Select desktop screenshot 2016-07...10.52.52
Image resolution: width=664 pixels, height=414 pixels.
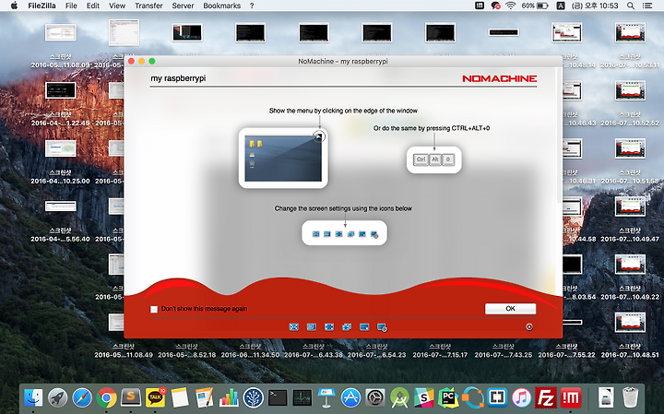tap(630, 90)
